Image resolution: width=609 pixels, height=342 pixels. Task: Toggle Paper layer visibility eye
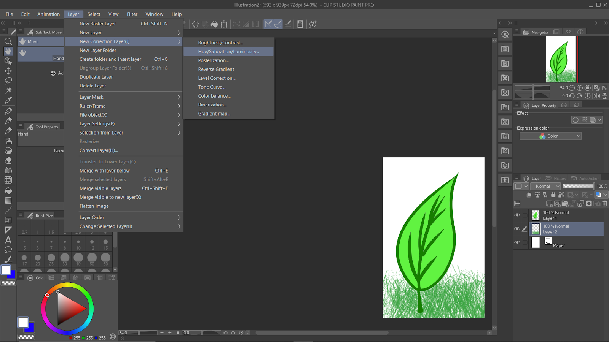517,242
